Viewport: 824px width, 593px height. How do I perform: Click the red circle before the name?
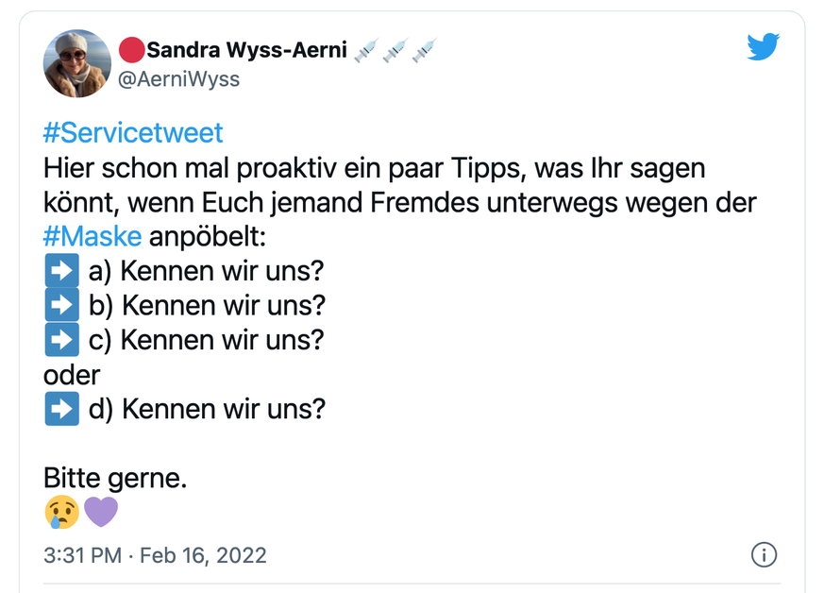click(x=131, y=50)
